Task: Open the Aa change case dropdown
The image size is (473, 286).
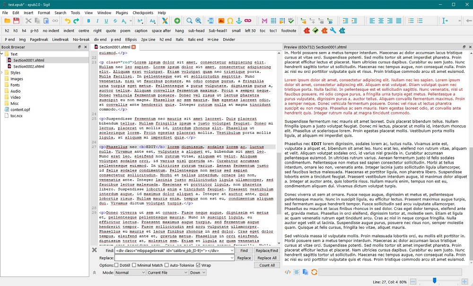Action: click(153, 21)
